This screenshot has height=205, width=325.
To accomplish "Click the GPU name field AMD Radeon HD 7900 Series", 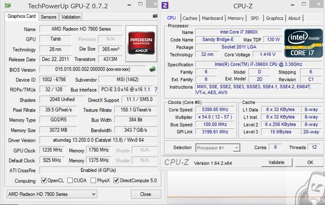I will coord(81,29).
